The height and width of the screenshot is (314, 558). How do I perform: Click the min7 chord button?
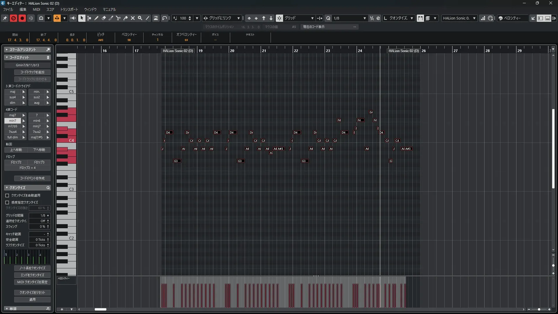pyautogui.click(x=12, y=121)
